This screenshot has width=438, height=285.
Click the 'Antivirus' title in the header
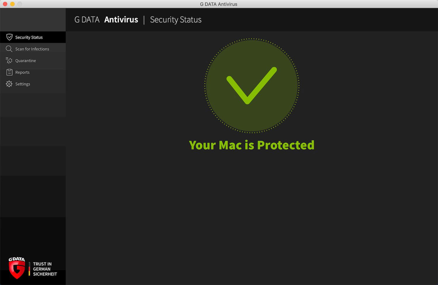121,20
